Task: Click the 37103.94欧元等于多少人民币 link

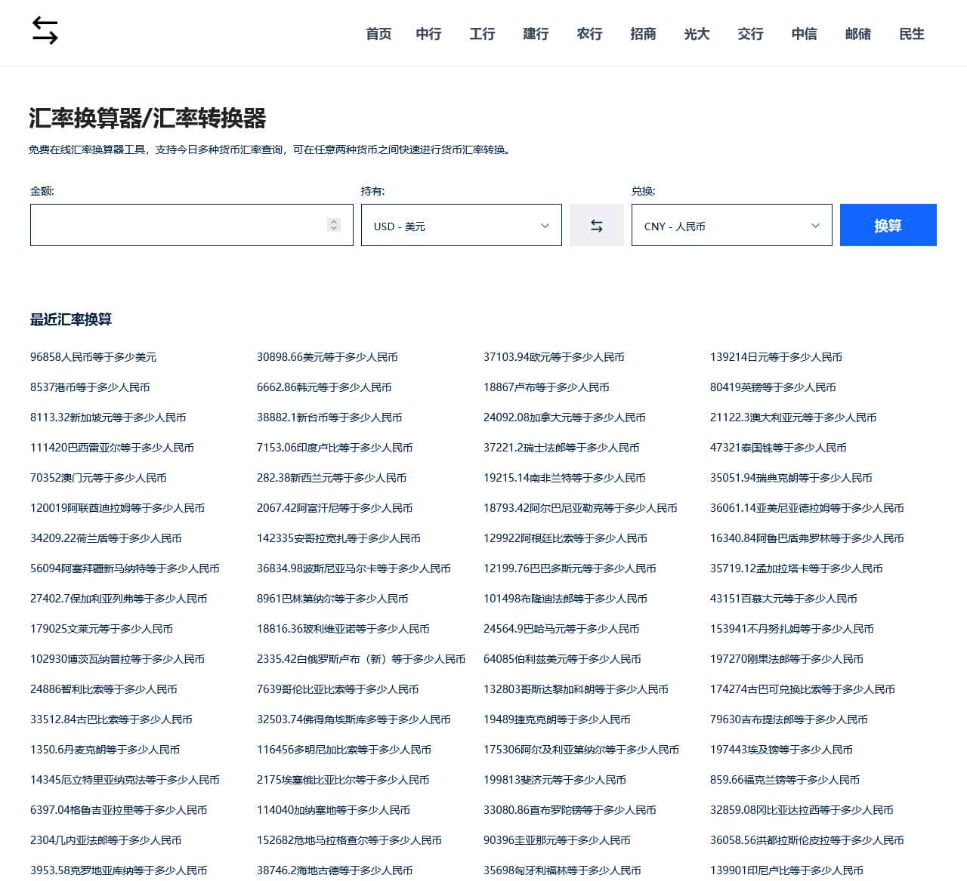Action: coord(553,356)
